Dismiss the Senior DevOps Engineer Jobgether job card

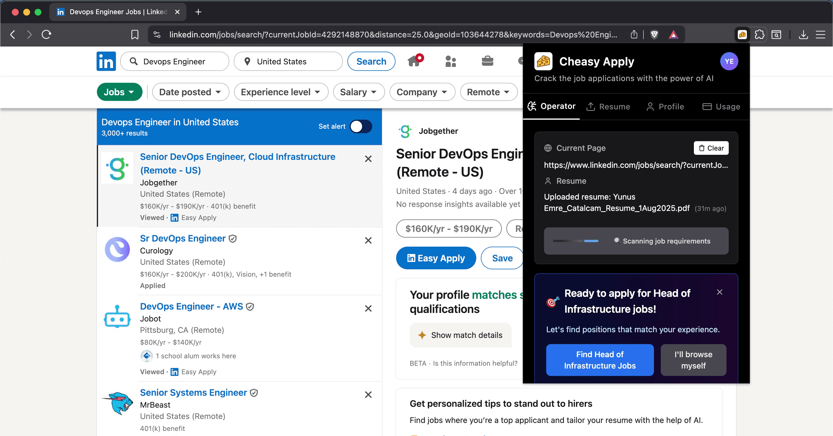click(x=368, y=159)
